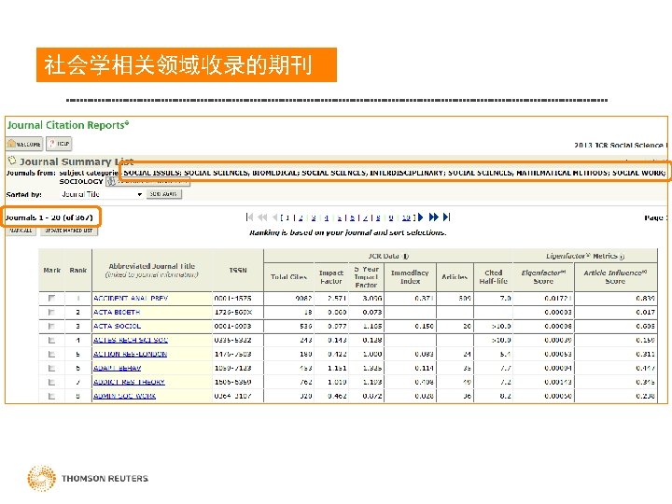The width and height of the screenshot is (672, 504).
Task: Click the Journals 1 - 20 (of 367) count
Action: click(x=49, y=217)
